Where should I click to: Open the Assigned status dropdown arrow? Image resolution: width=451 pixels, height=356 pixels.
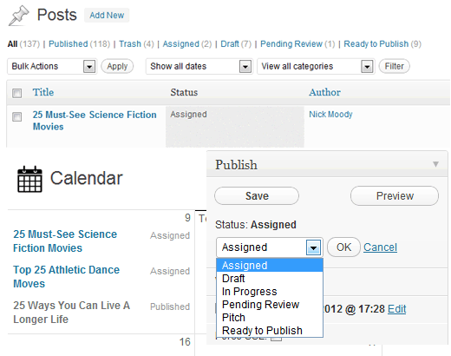pyautogui.click(x=313, y=247)
